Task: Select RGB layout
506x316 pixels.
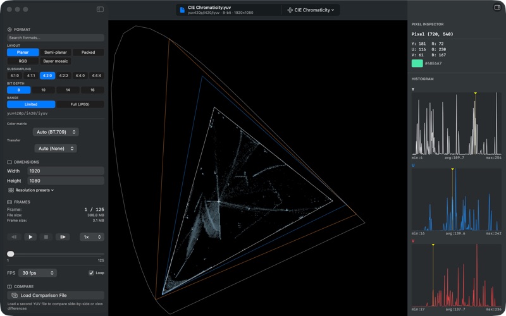Action: (x=23, y=61)
